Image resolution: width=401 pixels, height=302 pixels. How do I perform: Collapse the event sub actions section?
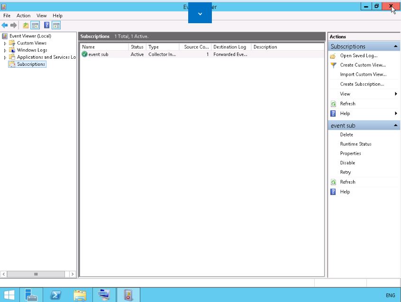(395, 125)
